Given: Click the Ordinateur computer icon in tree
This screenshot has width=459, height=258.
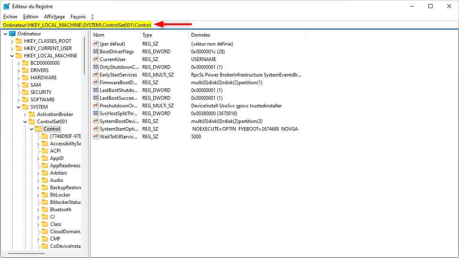Looking at the screenshot, I should [x=12, y=34].
